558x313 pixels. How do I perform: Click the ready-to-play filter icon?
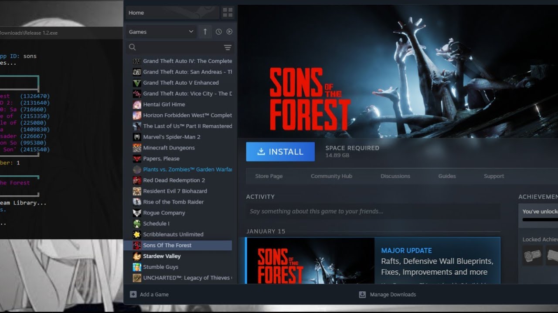(x=229, y=32)
